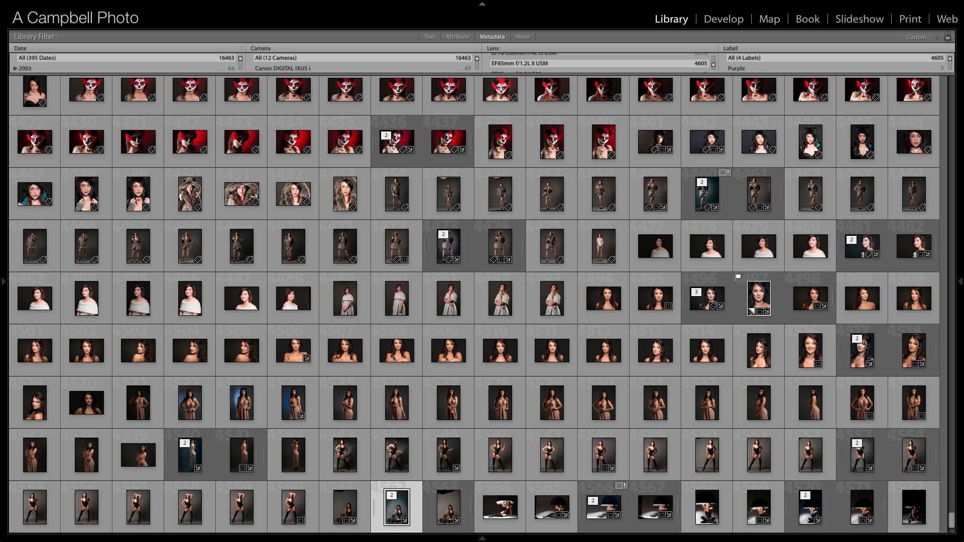The height and width of the screenshot is (542, 964).
Task: Click the flag icon on the selected portrait
Action: (738, 277)
